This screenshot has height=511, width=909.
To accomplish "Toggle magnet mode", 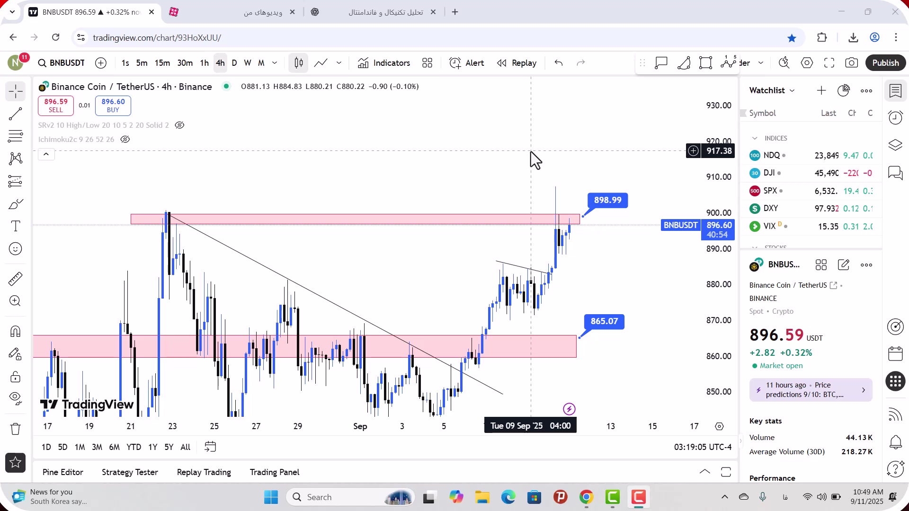I will point(15,331).
